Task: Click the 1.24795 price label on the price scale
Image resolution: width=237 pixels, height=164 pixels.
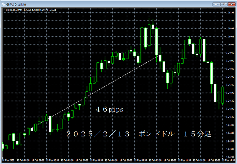Action: point(230,77)
